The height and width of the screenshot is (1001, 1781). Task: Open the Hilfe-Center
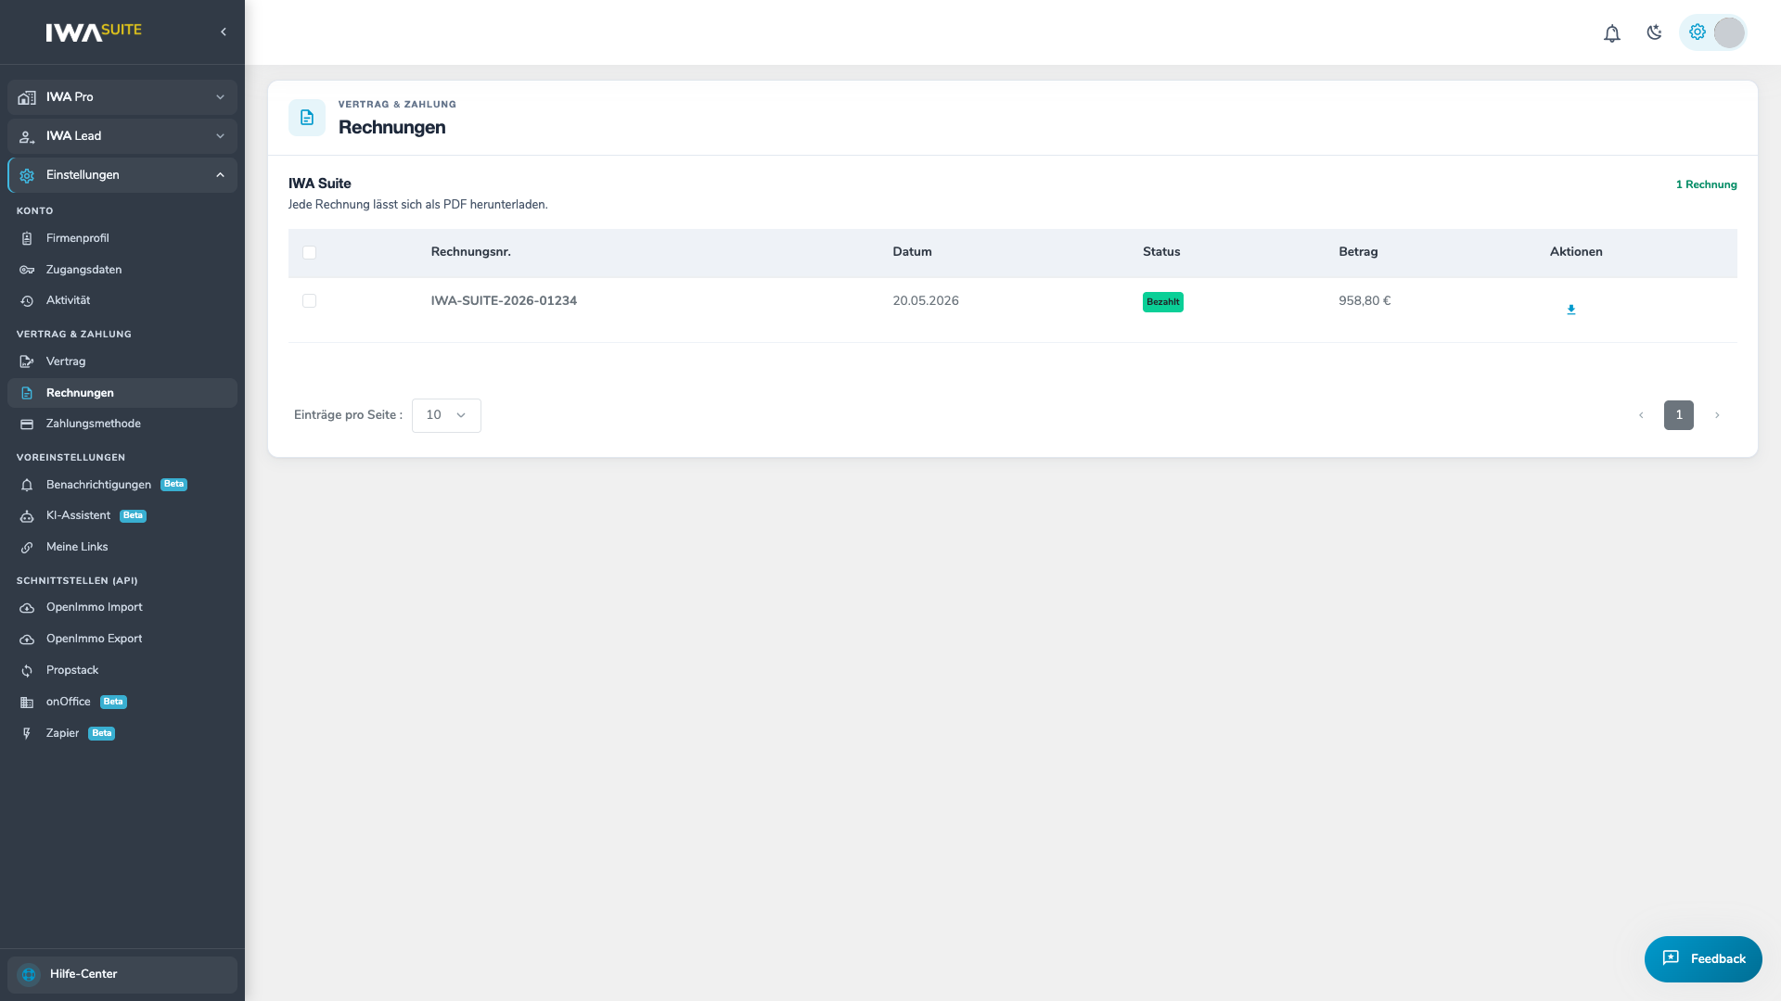click(122, 975)
